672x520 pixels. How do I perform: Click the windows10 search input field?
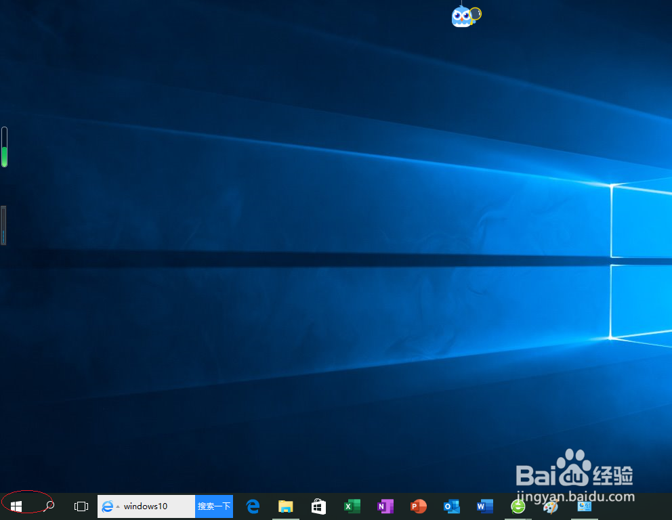pyautogui.click(x=156, y=506)
